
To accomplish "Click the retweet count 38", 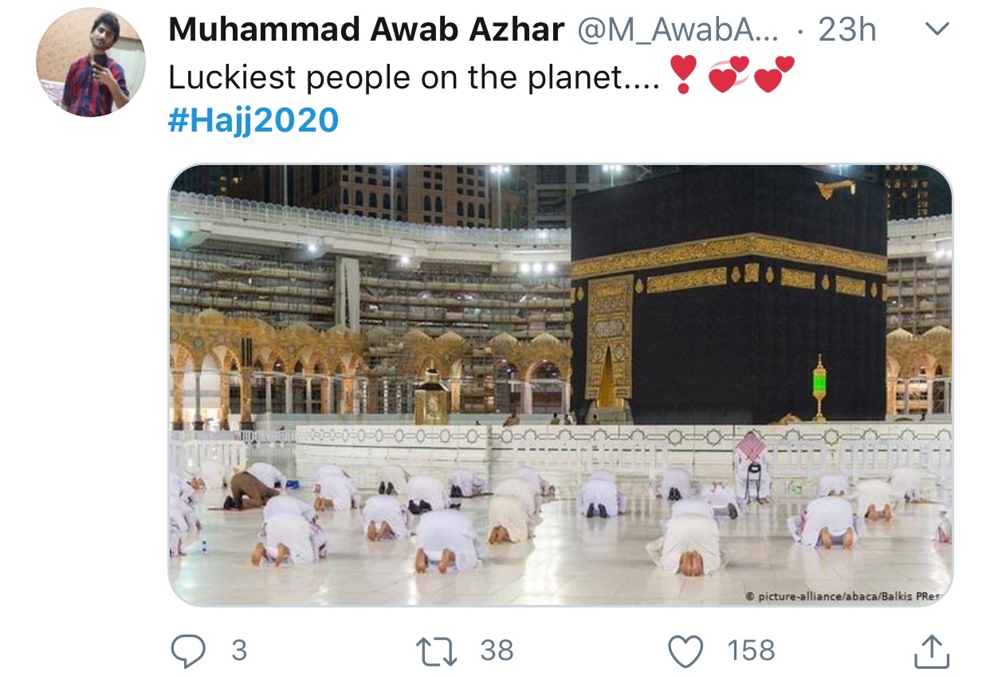I will point(497,650).
